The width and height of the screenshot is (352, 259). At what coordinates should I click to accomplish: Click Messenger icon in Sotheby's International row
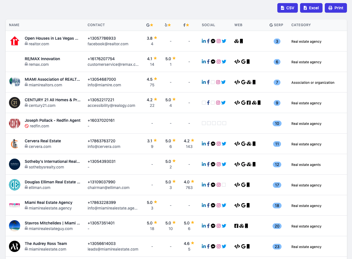pyautogui.click(x=213, y=164)
